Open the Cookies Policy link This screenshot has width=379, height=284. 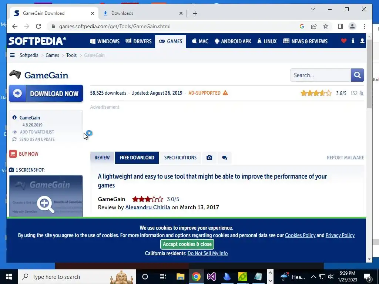click(x=300, y=235)
